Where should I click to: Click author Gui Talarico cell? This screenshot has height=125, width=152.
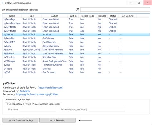pos(48,38)
